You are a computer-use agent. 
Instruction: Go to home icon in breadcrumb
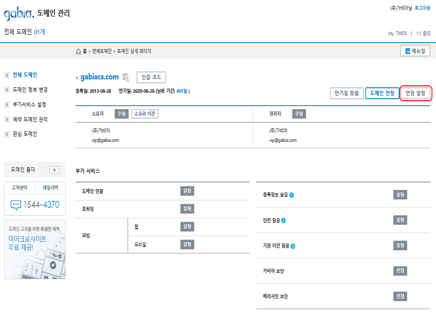[x=78, y=51]
